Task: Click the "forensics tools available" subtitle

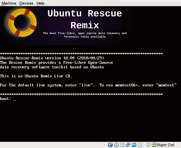Action: click(85, 37)
